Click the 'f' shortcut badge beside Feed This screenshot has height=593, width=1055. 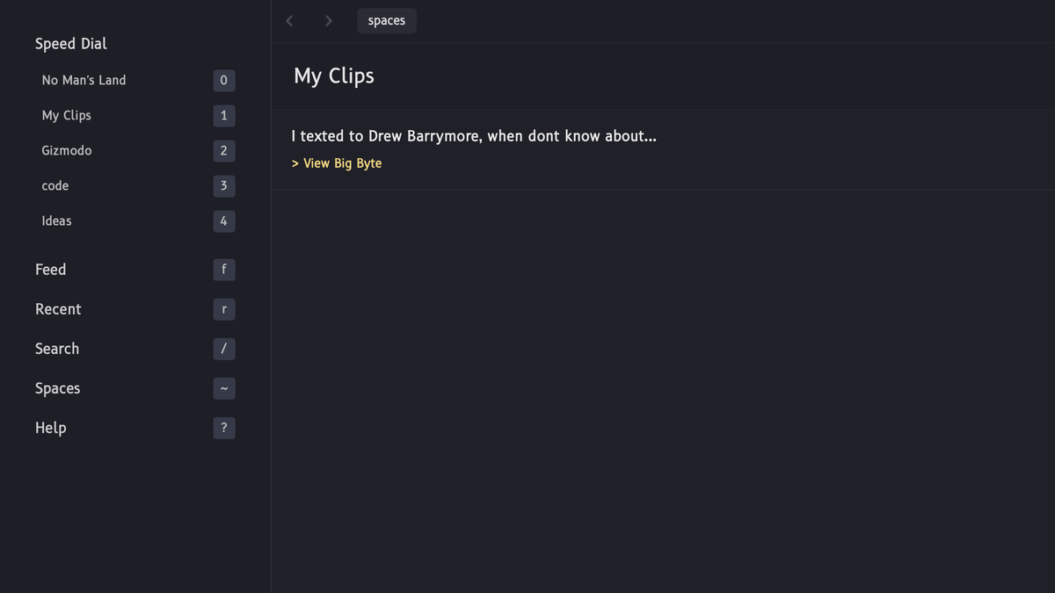pos(223,270)
